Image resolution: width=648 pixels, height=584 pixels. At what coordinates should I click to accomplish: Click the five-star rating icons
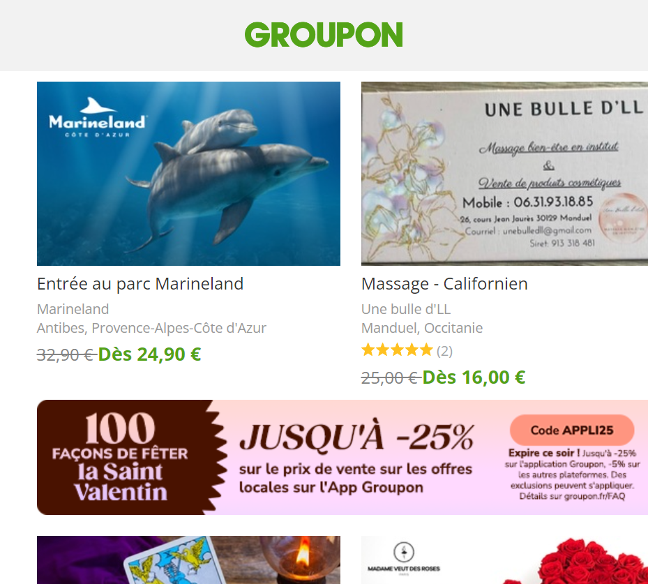[397, 350]
